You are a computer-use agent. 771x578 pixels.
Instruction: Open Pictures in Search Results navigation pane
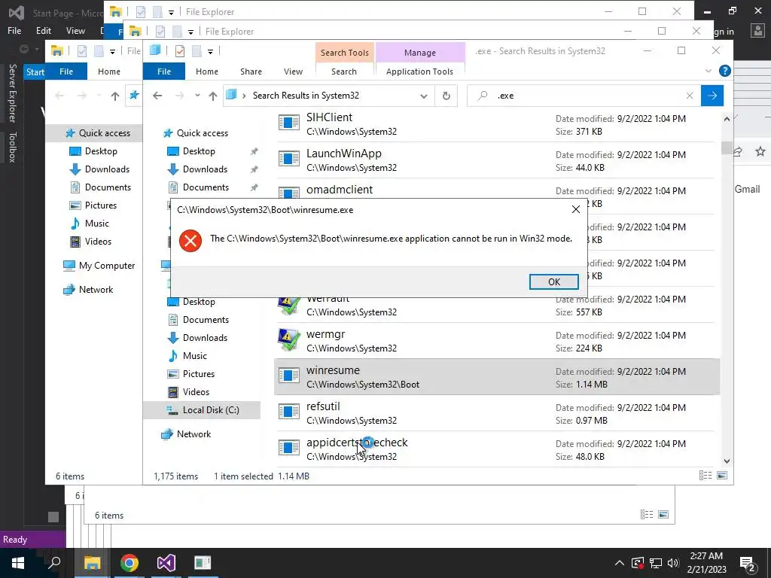pos(199,374)
